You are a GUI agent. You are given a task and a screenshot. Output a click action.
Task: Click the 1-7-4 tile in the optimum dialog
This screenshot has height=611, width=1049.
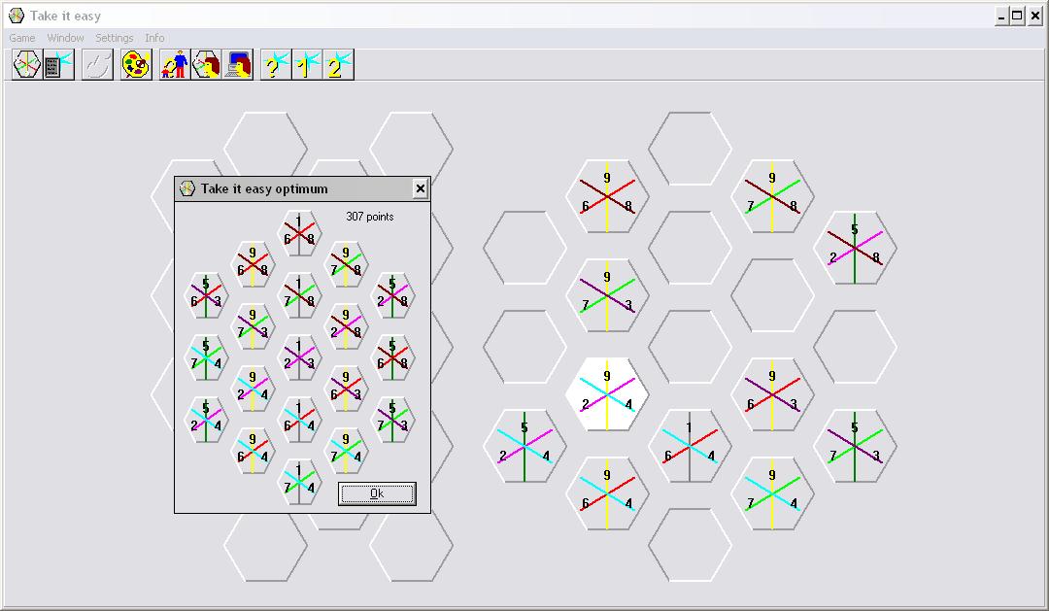[299, 482]
